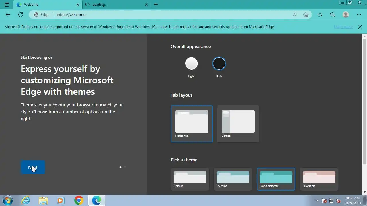This screenshot has width=367, height=206.
Task: Open the profile avatar icon
Action: [x=346, y=15]
